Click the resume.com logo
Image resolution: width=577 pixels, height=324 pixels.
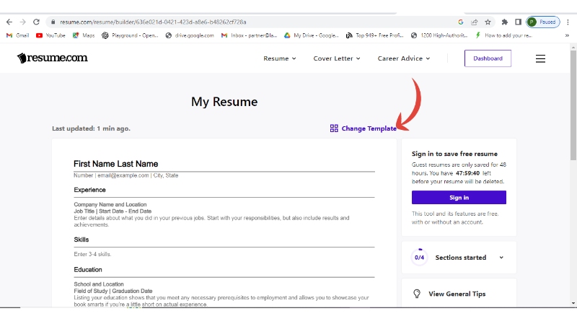click(x=53, y=58)
